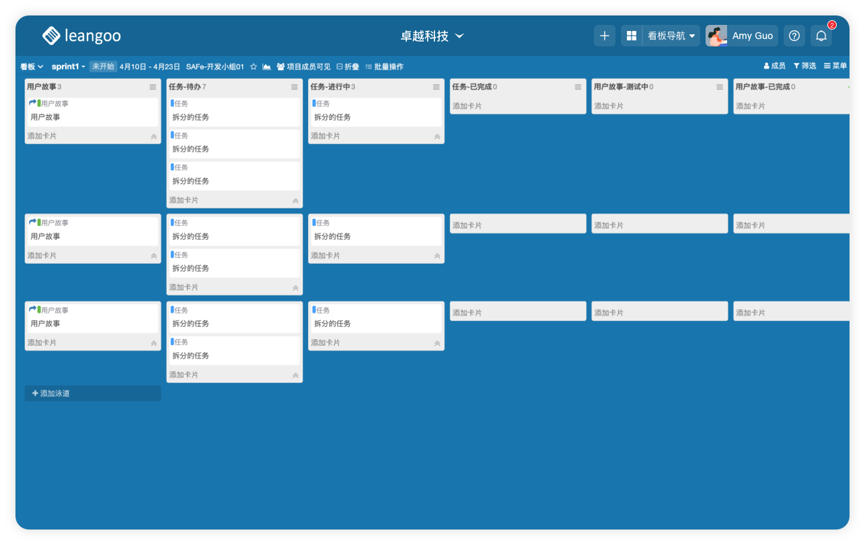
Task: Open list menu icon for 任务-待办 column
Action: (295, 87)
